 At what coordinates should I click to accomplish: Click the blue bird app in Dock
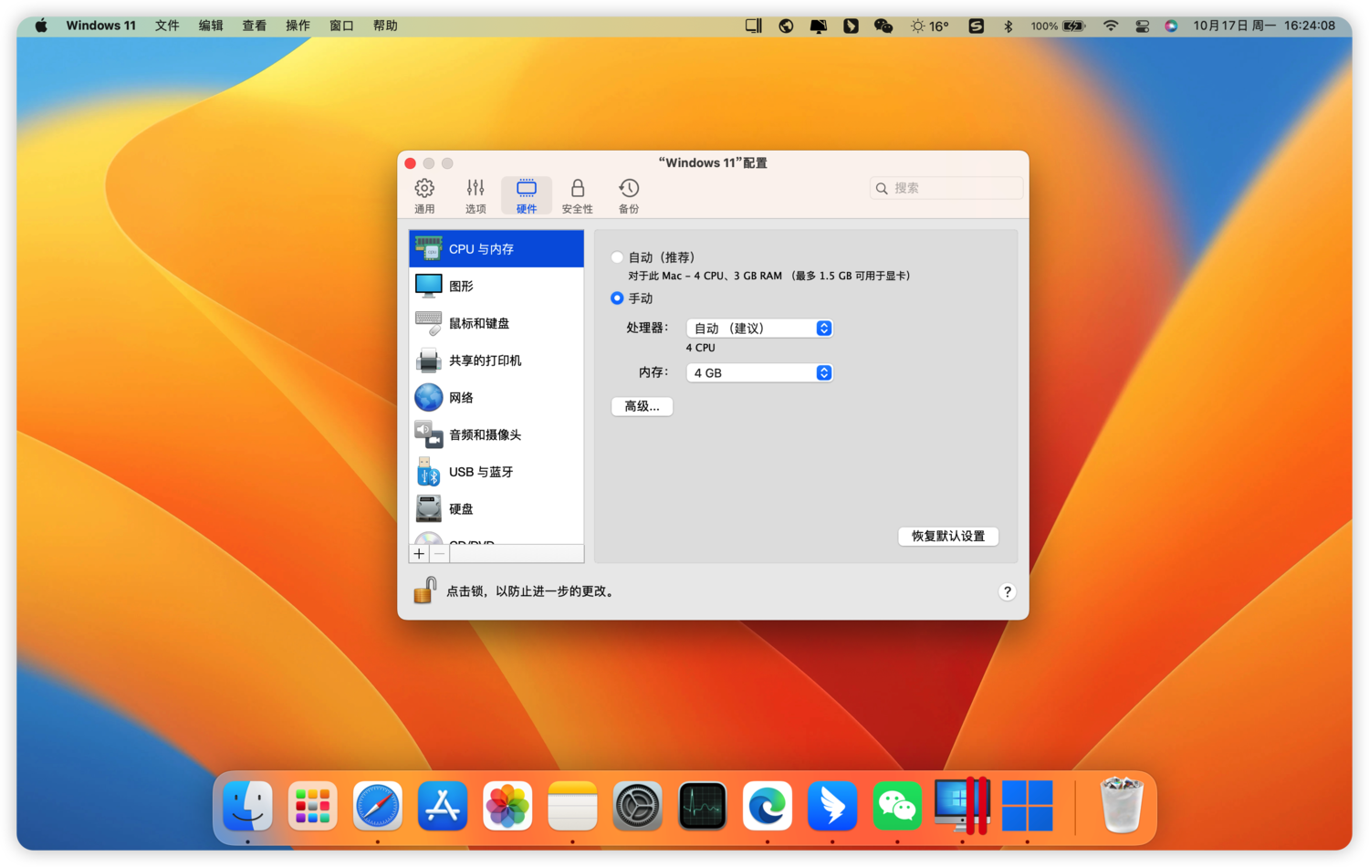[832, 806]
